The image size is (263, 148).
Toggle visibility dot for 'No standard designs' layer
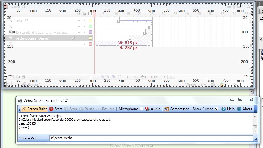click(x=79, y=32)
